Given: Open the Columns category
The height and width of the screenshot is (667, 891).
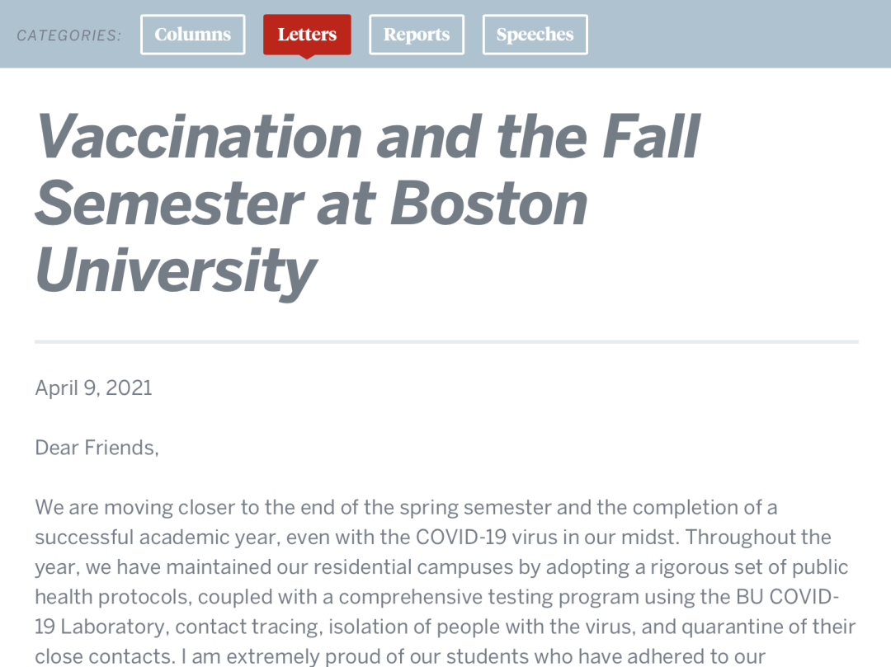Looking at the screenshot, I should point(192,35).
